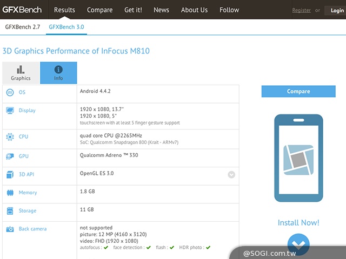
Task: Click the phone illustration thumbnail
Action: [x=298, y=158]
